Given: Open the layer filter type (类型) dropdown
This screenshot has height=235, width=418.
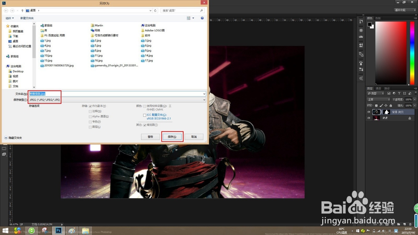Looking at the screenshot, I should (x=376, y=93).
